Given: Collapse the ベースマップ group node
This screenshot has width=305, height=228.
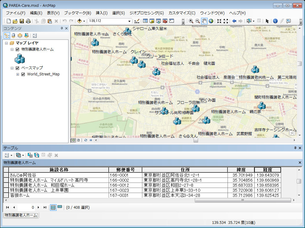Looking at the screenshot, I should (12, 68).
